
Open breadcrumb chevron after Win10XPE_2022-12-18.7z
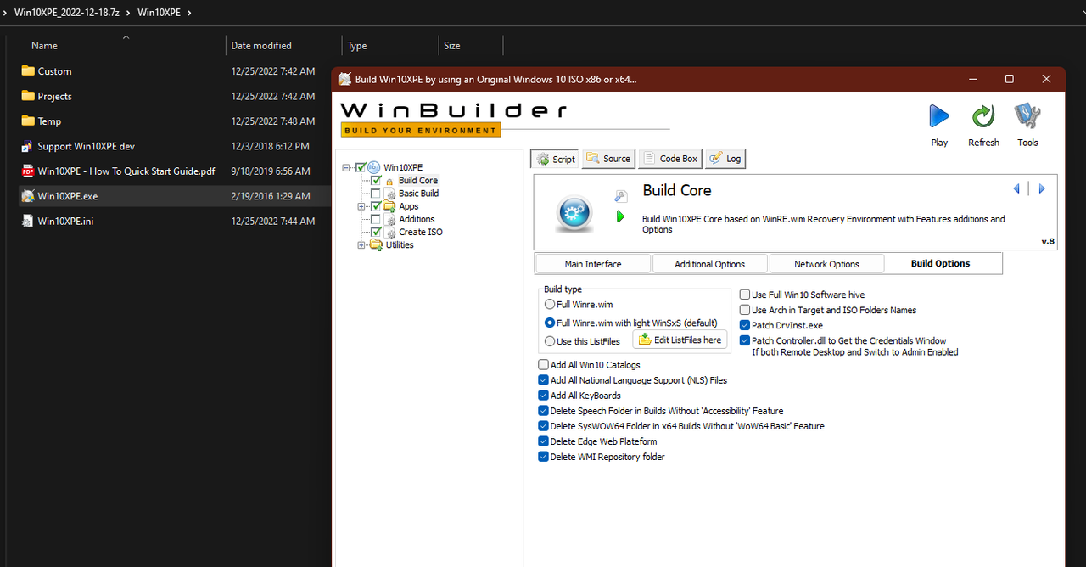pyautogui.click(x=130, y=13)
